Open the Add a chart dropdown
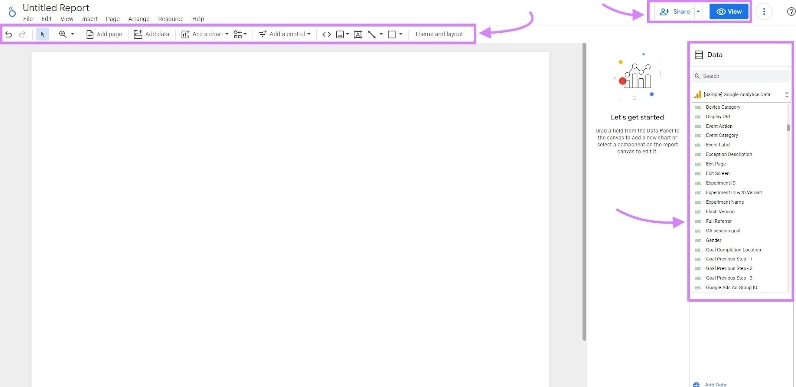The height and width of the screenshot is (387, 796). tap(204, 34)
